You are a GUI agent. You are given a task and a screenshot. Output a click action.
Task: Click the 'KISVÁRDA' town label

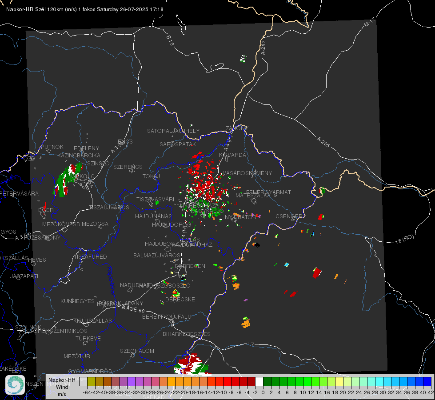point(232,155)
